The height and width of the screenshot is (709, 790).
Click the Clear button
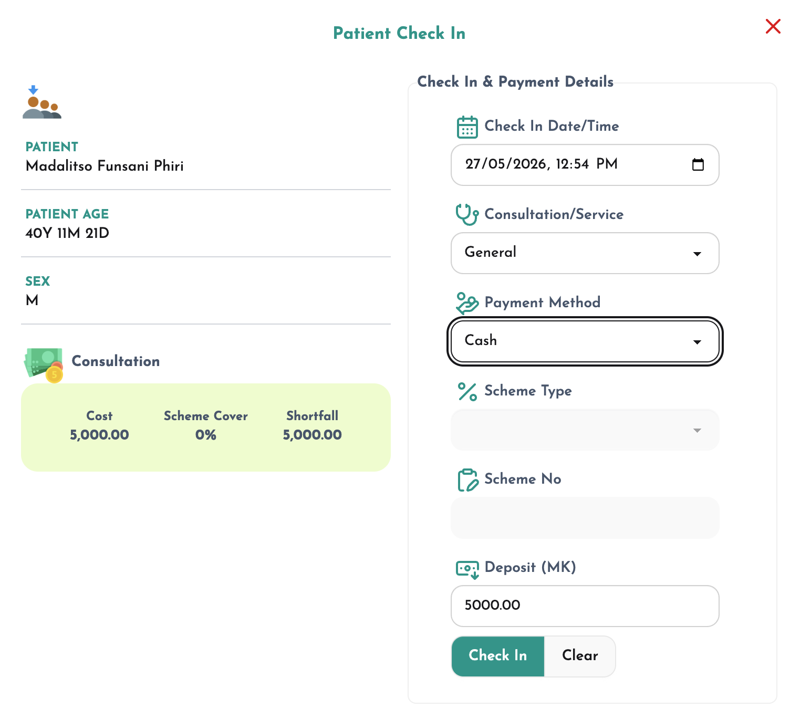580,656
